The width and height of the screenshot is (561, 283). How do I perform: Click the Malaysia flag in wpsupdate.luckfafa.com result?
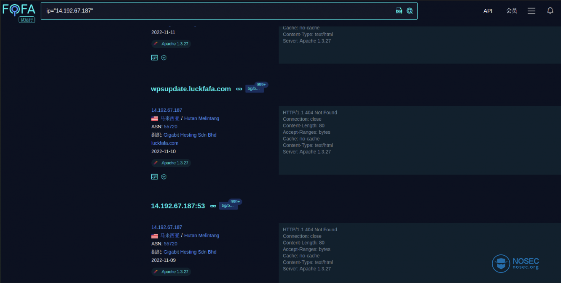pos(155,119)
